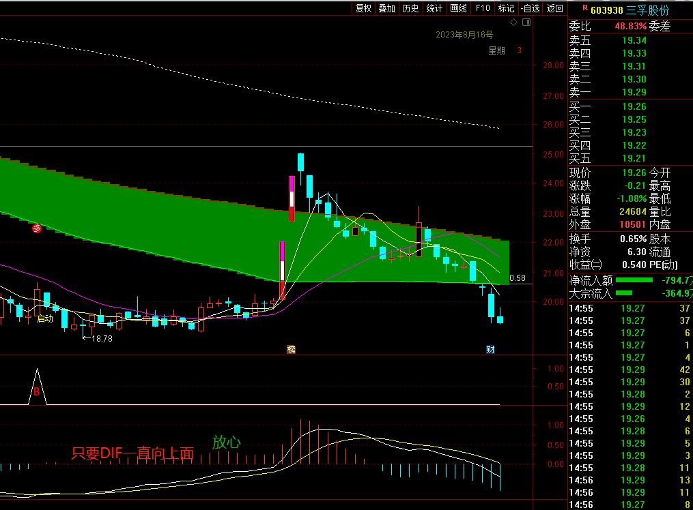Select the 买一 19.26 bid row

click(x=630, y=107)
